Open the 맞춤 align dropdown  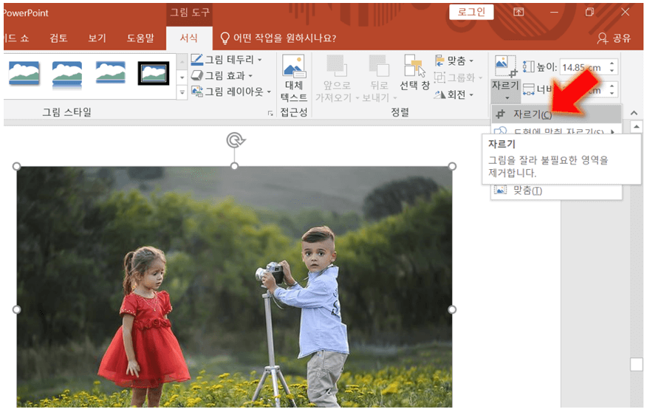[x=454, y=61]
